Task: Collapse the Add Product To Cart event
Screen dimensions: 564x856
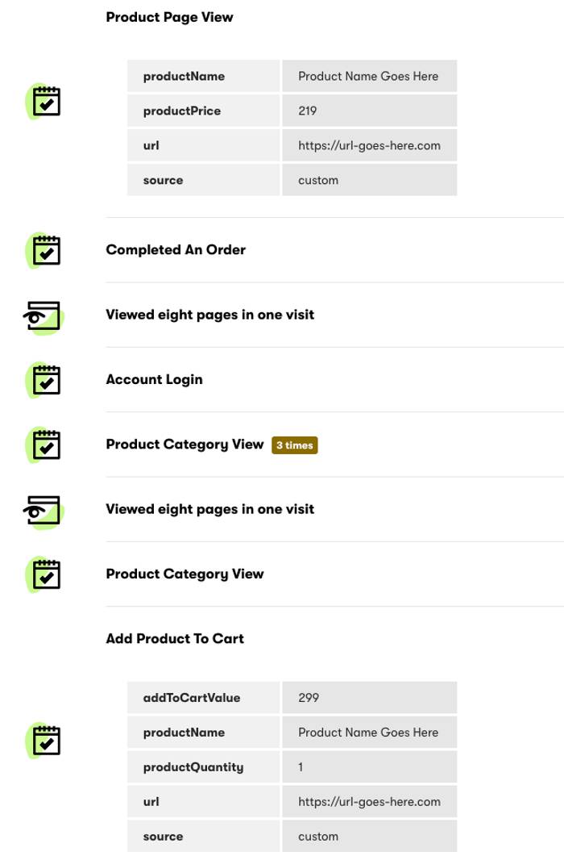Action: 175,639
